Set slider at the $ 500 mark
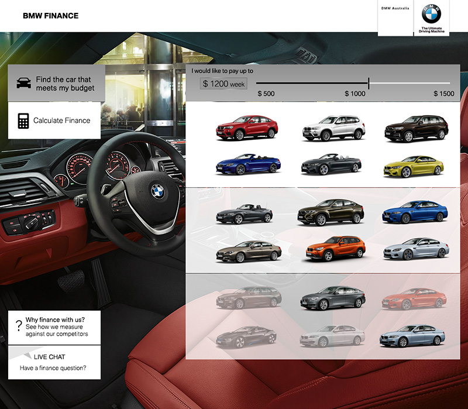468x409 pixels. 266,94
